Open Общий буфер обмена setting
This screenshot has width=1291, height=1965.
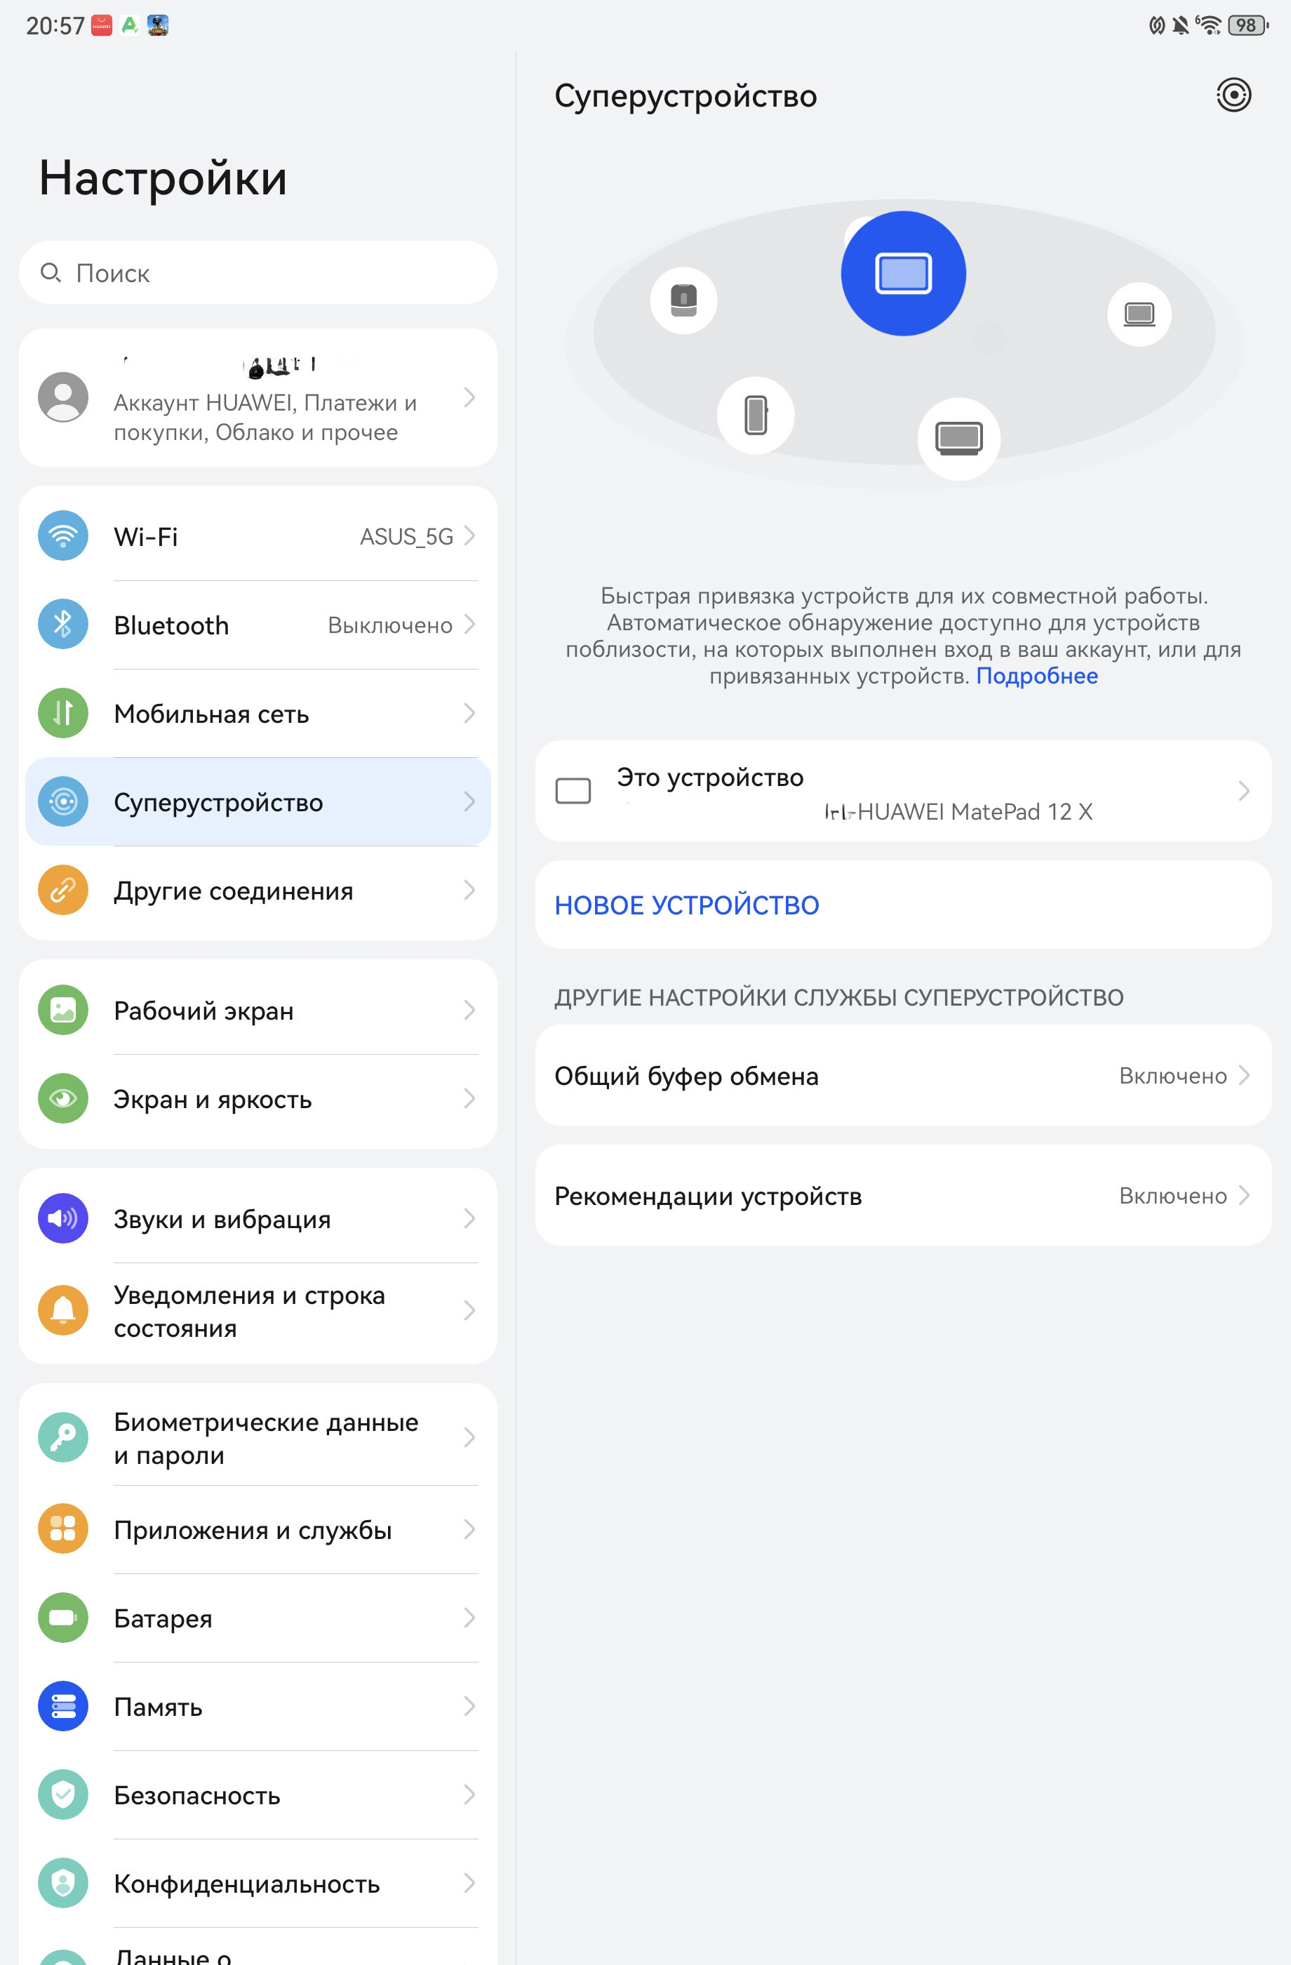click(x=903, y=1075)
